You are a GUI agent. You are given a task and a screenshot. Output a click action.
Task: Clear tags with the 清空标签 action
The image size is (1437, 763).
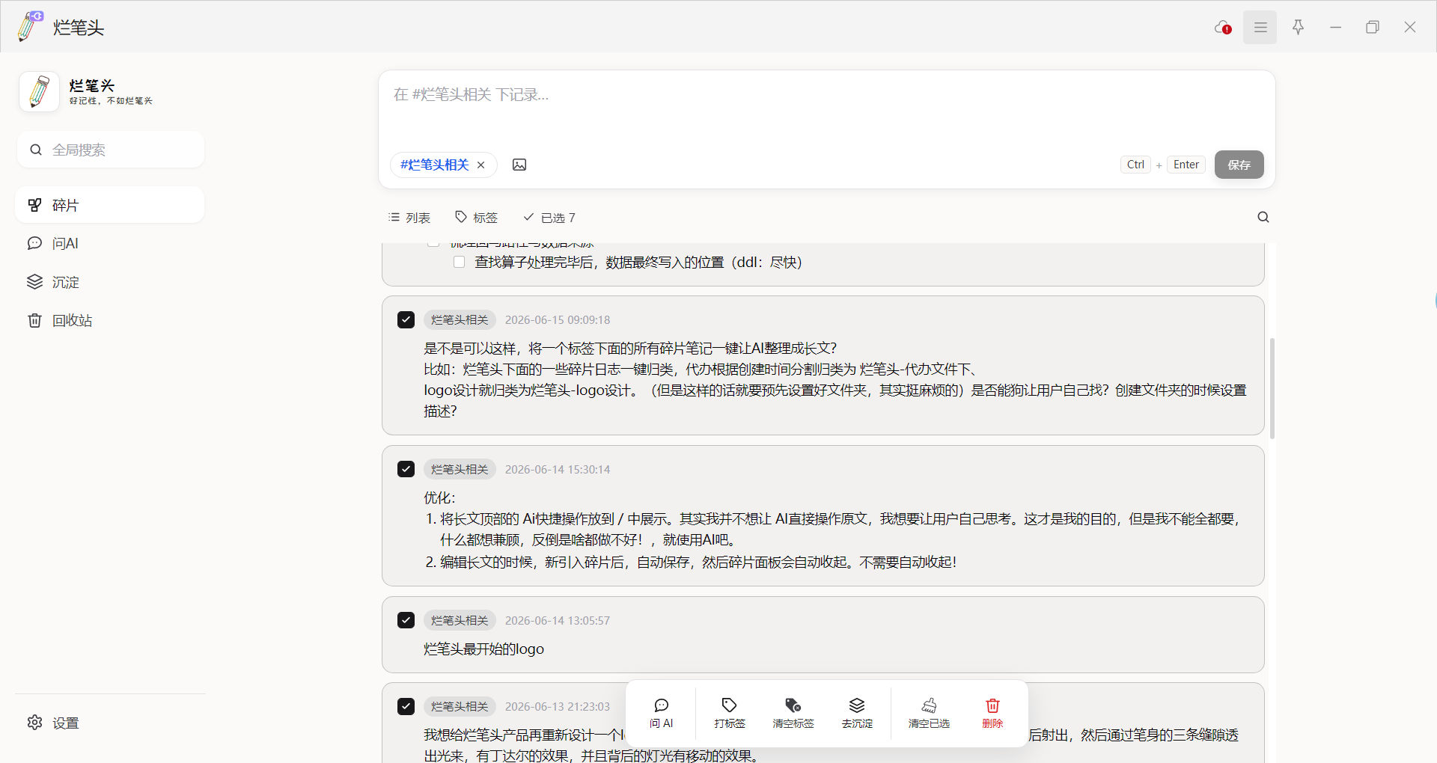tap(793, 714)
